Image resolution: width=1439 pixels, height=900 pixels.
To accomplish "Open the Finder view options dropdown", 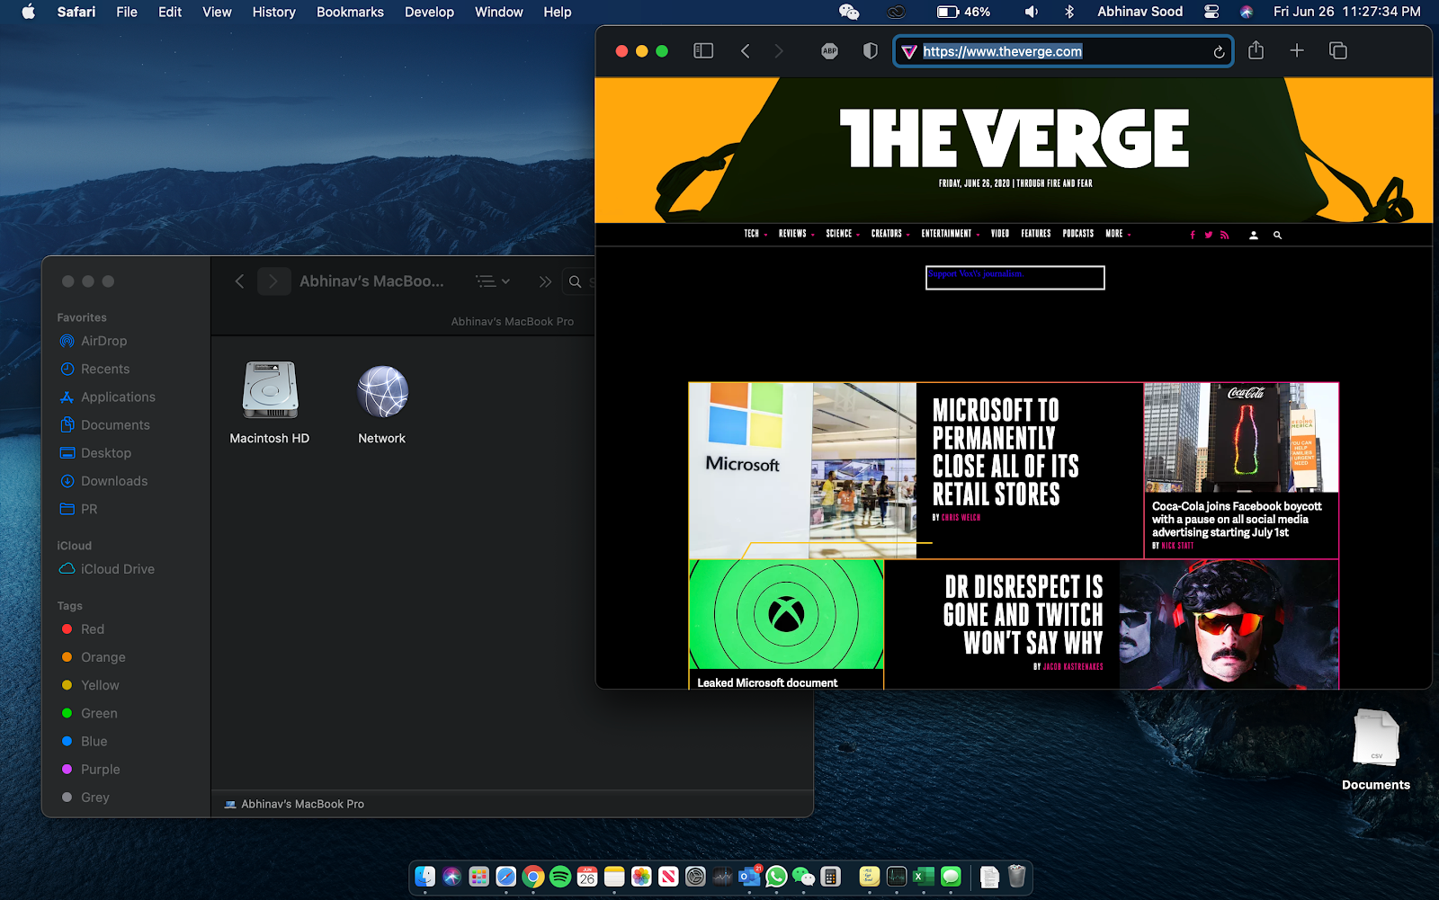I will (492, 281).
